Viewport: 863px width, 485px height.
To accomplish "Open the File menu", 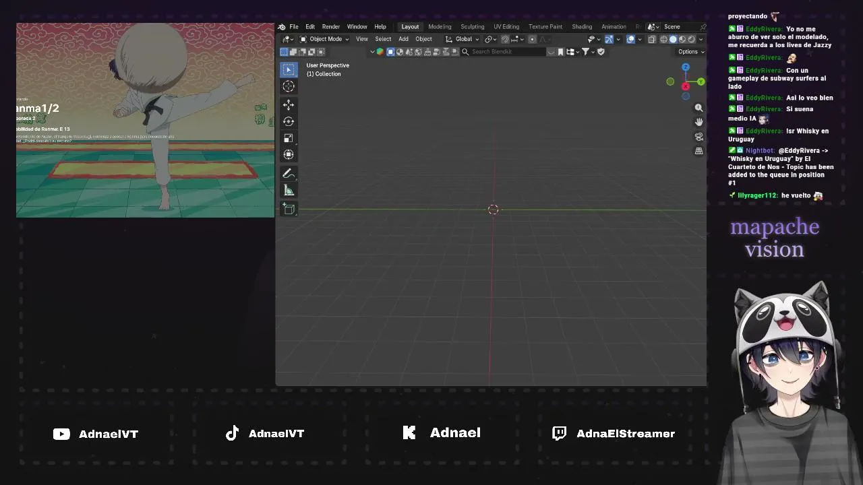I will pos(294,27).
